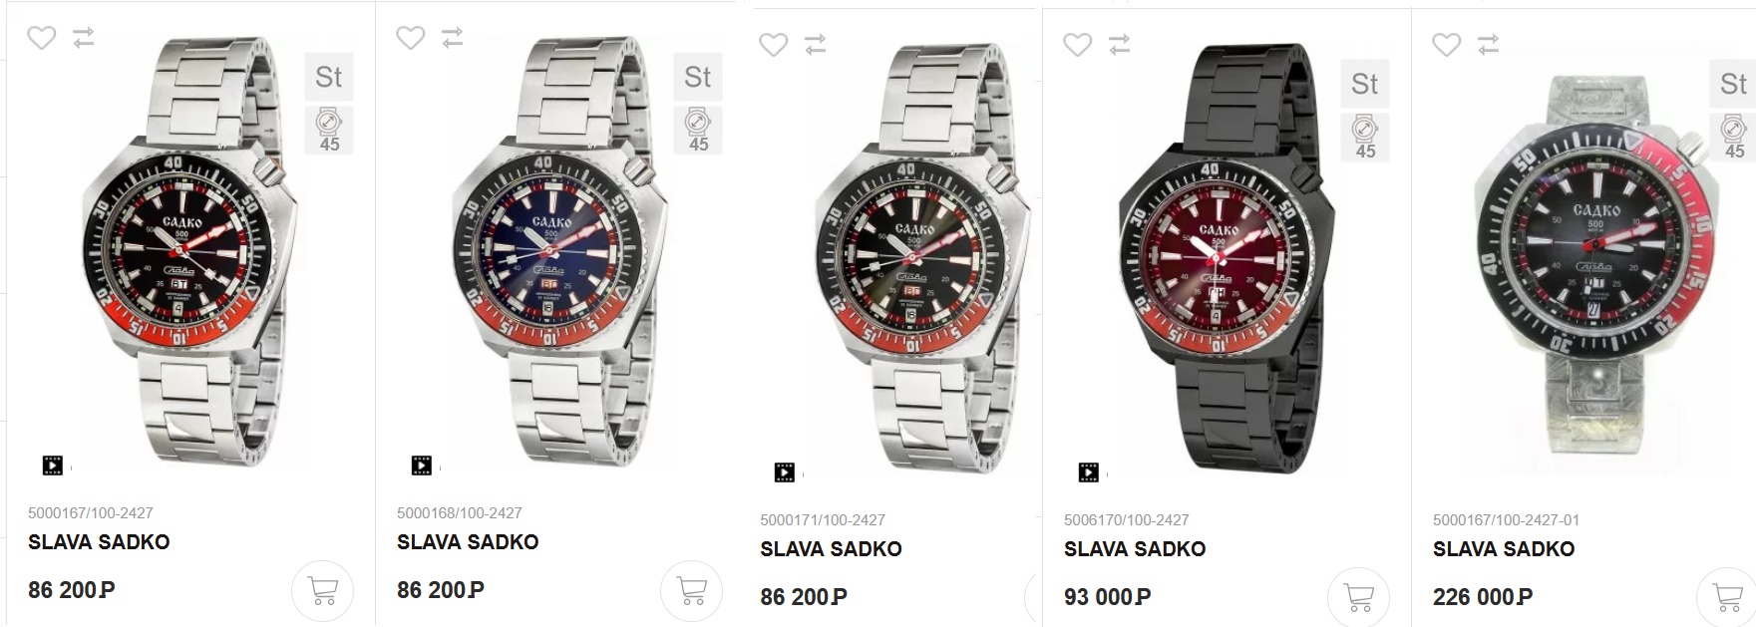Open SLAVA SADKO link for 5000167/100-2427-01
The width and height of the screenshot is (1756, 627).
pyautogui.click(x=1504, y=549)
